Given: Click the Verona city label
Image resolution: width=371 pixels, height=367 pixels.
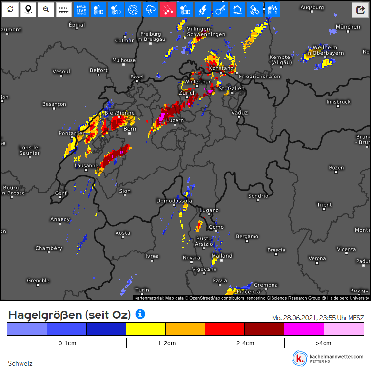Looking at the screenshot, I should point(317,258).
